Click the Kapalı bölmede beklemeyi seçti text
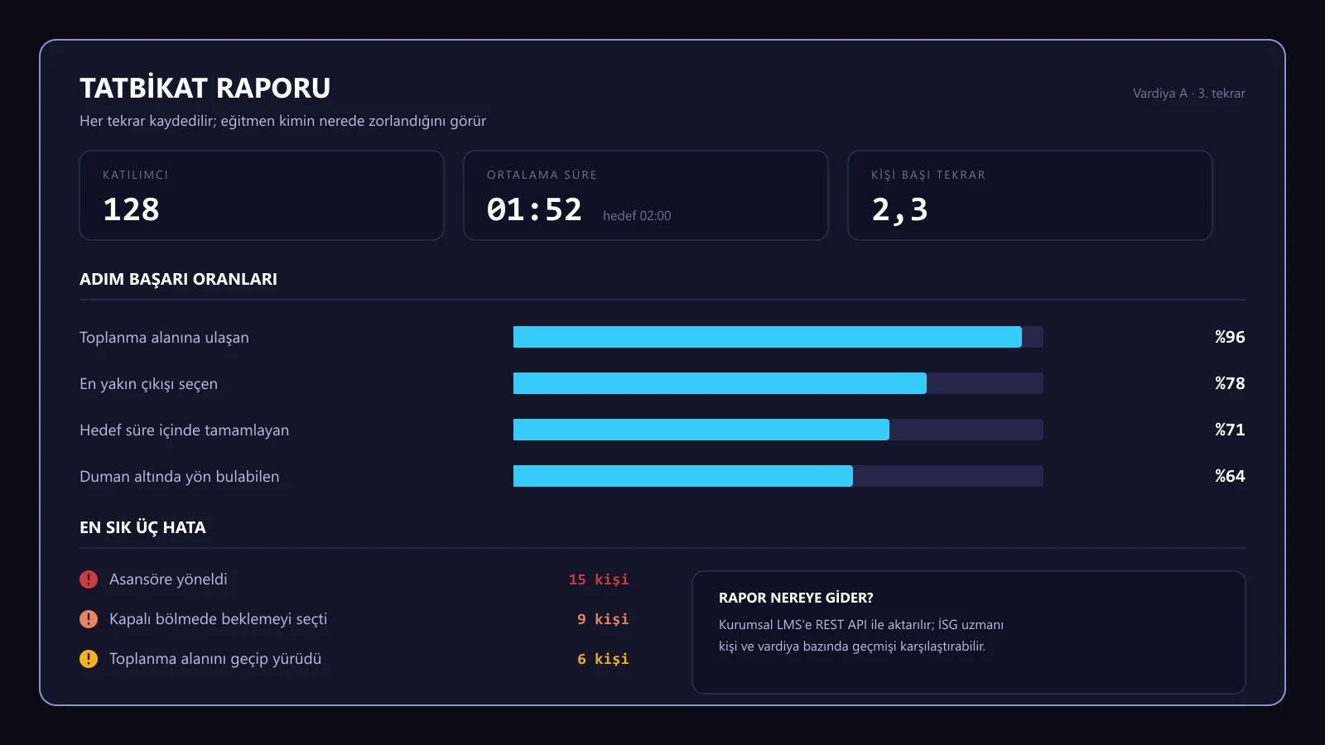The image size is (1325, 745). (218, 619)
